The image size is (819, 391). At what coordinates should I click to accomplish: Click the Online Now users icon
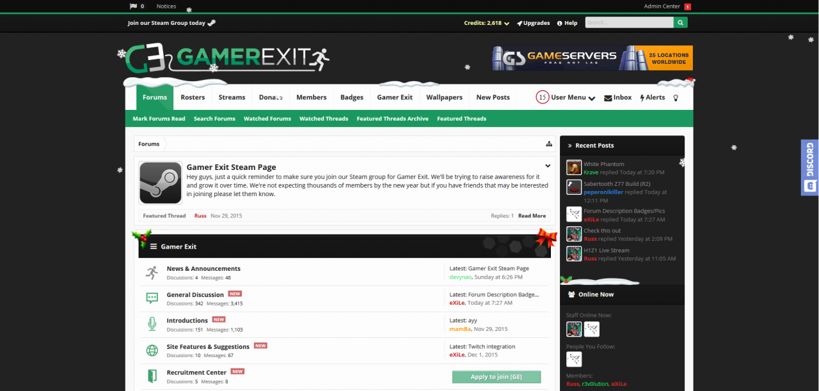(571, 295)
